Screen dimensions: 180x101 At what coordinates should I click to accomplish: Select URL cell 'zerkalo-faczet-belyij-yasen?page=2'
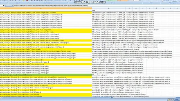click(46, 43)
